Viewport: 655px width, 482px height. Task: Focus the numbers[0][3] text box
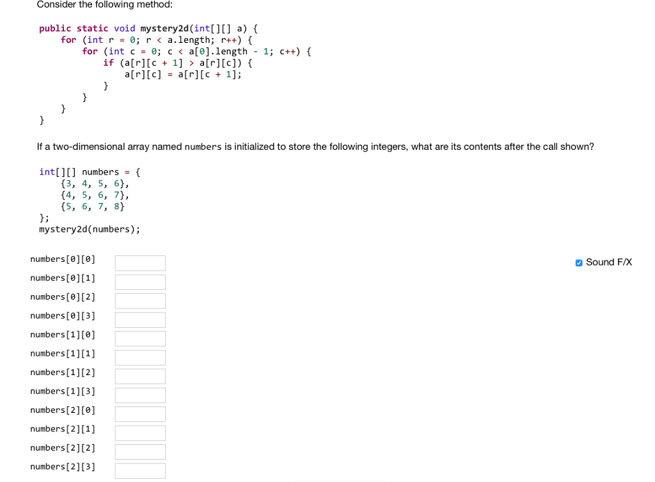point(139,319)
